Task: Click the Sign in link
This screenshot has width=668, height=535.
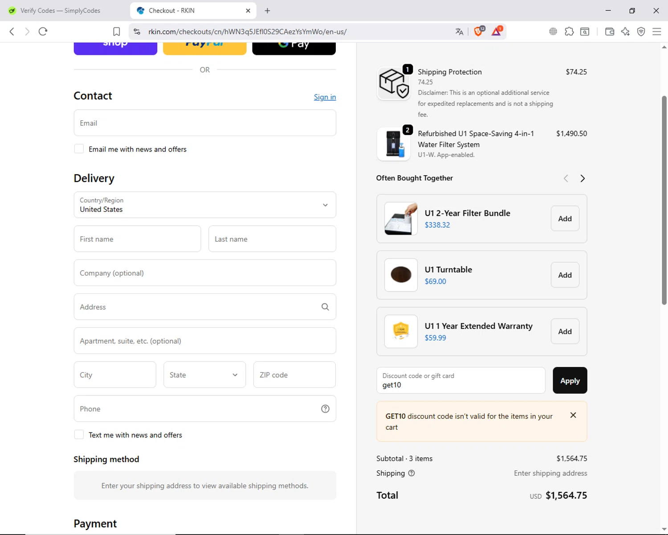Action: [x=325, y=97]
